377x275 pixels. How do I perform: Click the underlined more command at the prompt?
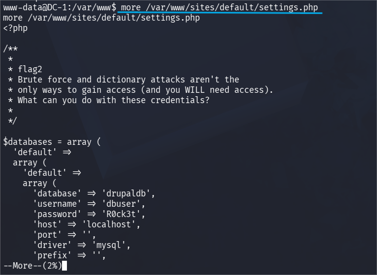click(220, 7)
